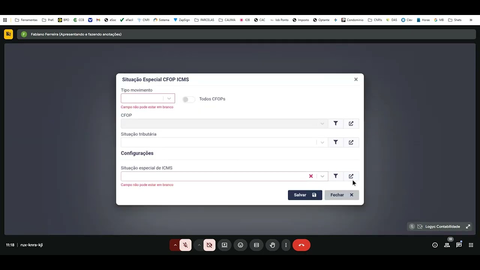
Task: Expand the Situação tributária dropdown arrow
Action: 322,142
